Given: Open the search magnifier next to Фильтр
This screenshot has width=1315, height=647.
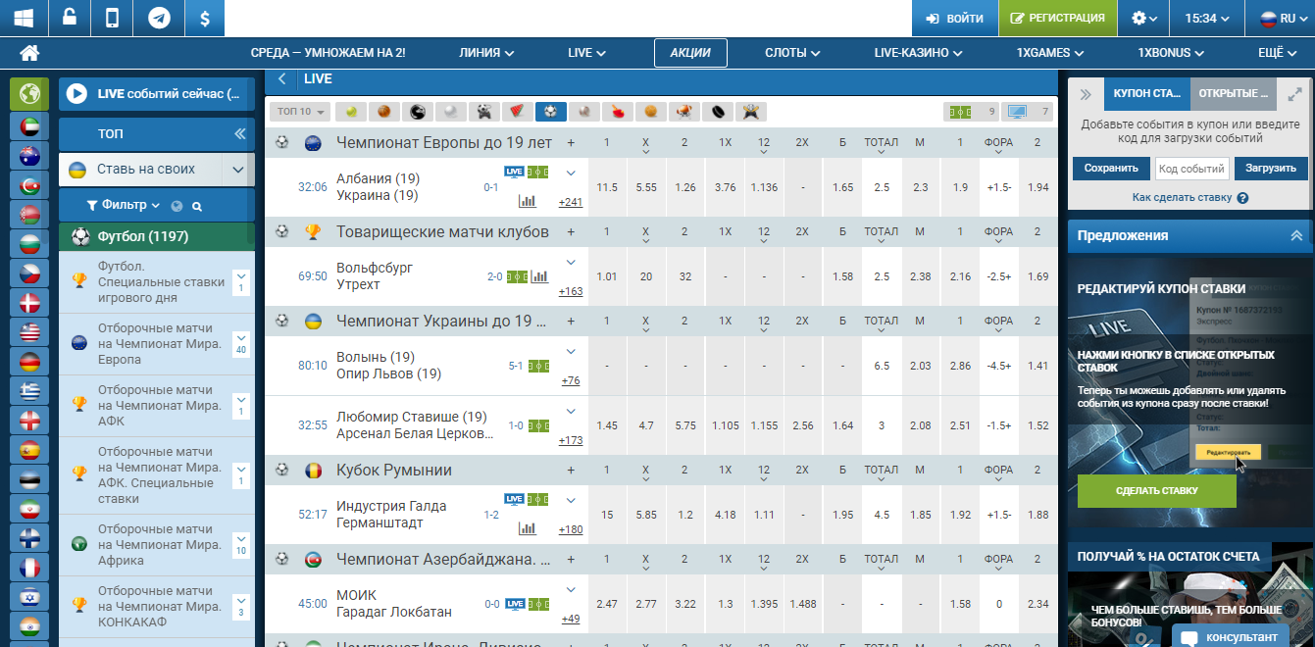Looking at the screenshot, I should [197, 206].
